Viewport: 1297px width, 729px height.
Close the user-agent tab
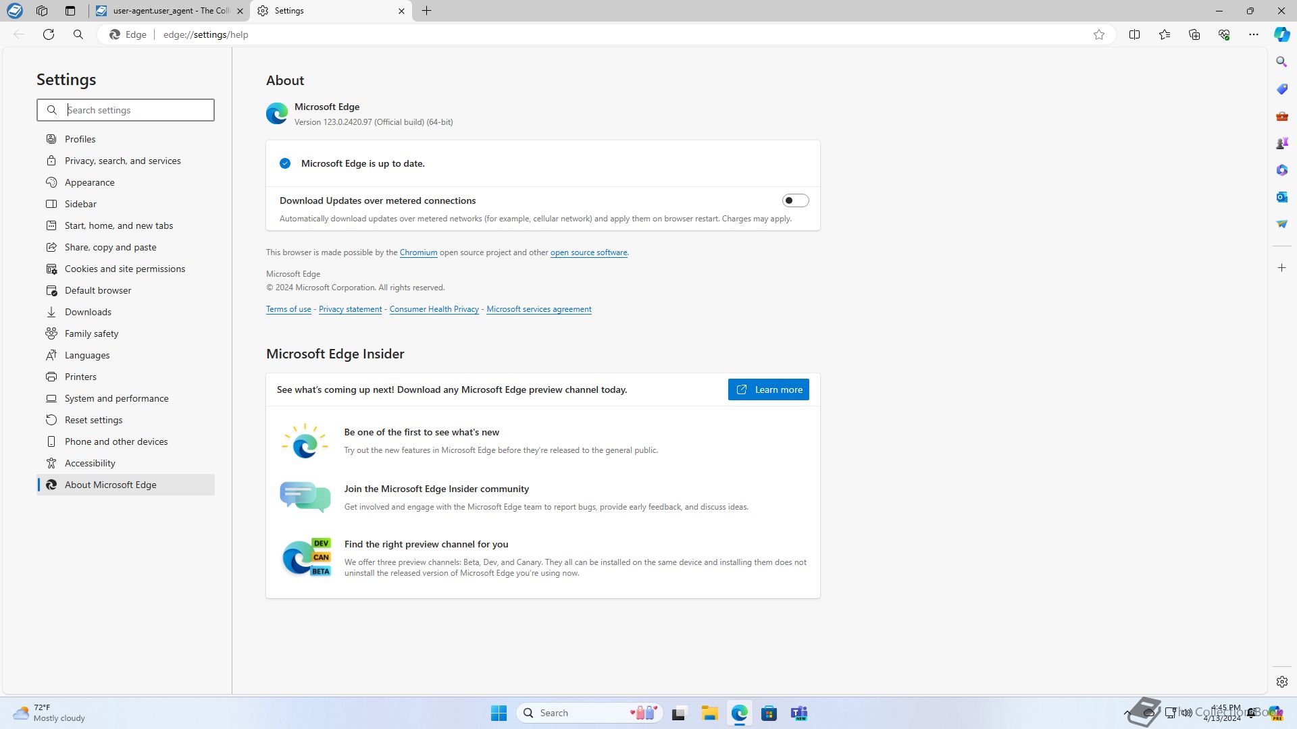point(240,11)
